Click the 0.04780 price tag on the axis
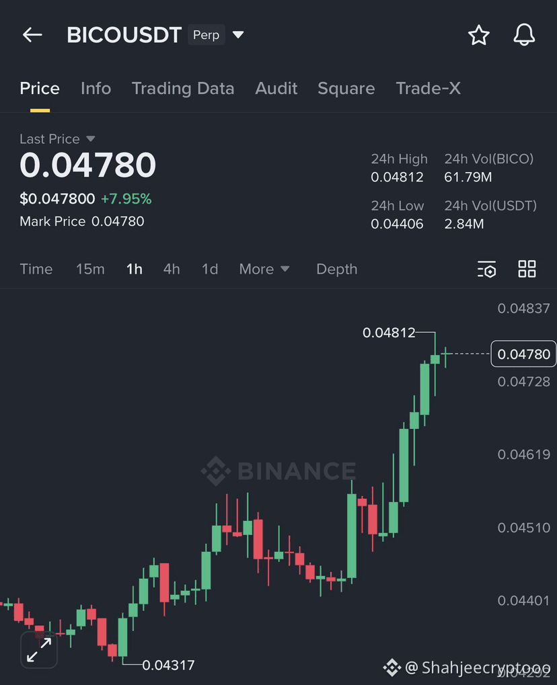 pos(523,354)
